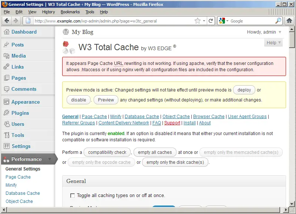Screen dimensions: 296x214
Task: Bookmark page with the star icon
Action: point(198,21)
